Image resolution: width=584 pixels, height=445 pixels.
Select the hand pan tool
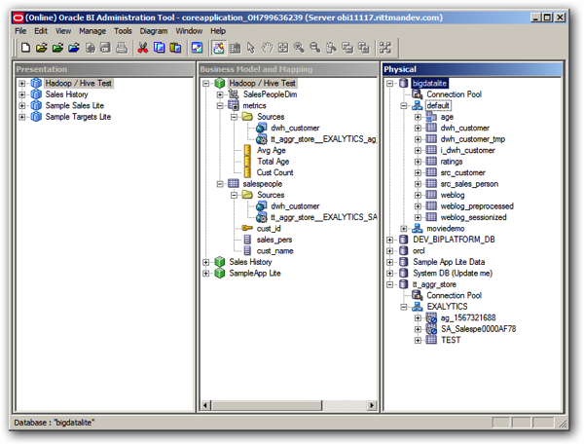[267, 48]
